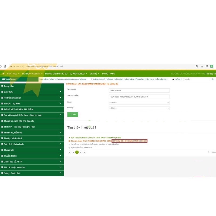Click the browser home icon
This screenshot has height=216, width=216.
click(5, 66)
